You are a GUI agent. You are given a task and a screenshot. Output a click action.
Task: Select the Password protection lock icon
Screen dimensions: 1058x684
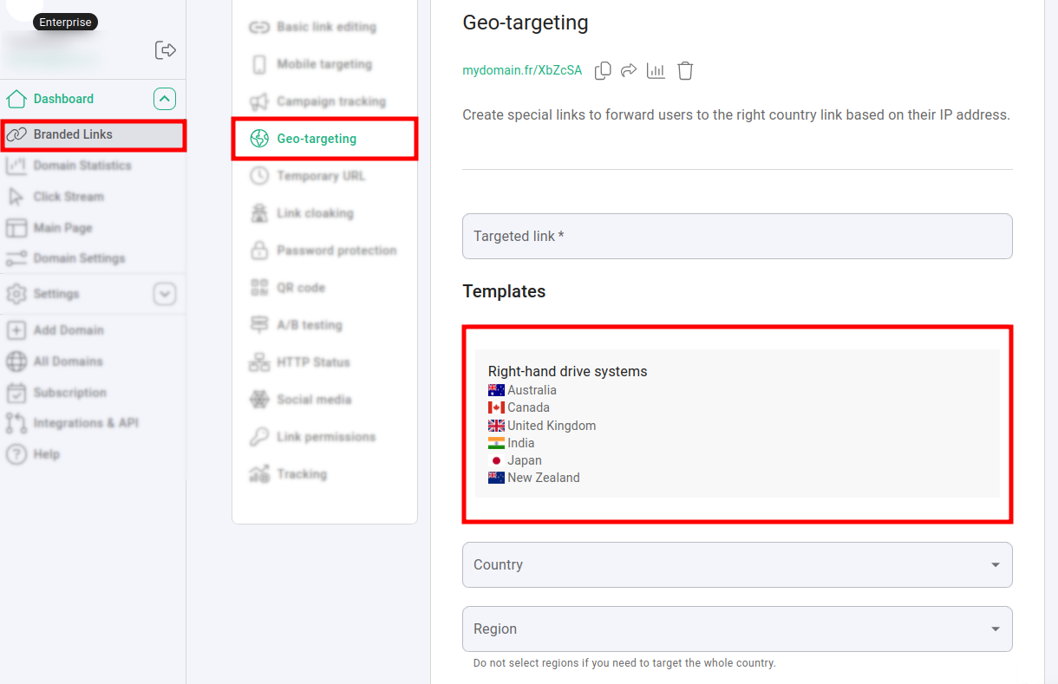(x=259, y=250)
